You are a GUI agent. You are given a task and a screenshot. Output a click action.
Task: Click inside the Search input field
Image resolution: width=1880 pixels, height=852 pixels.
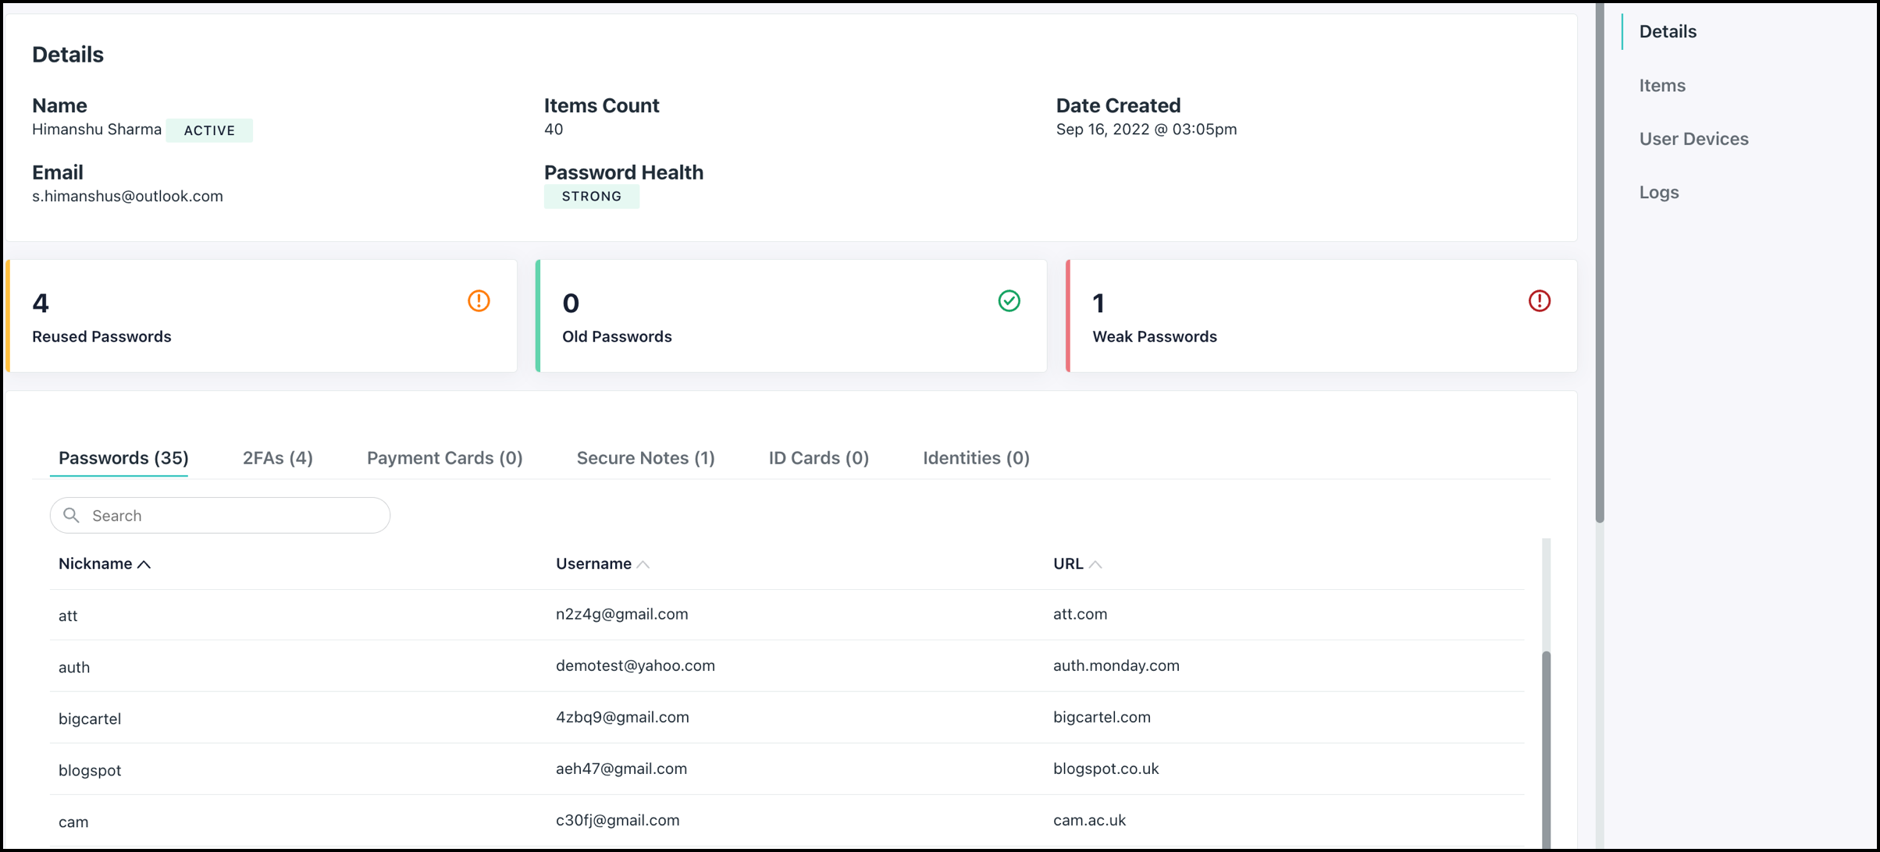pyautogui.click(x=234, y=516)
